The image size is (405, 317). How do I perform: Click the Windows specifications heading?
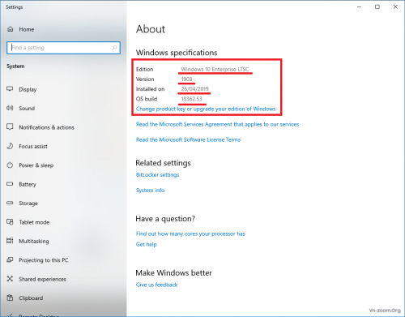click(x=177, y=53)
